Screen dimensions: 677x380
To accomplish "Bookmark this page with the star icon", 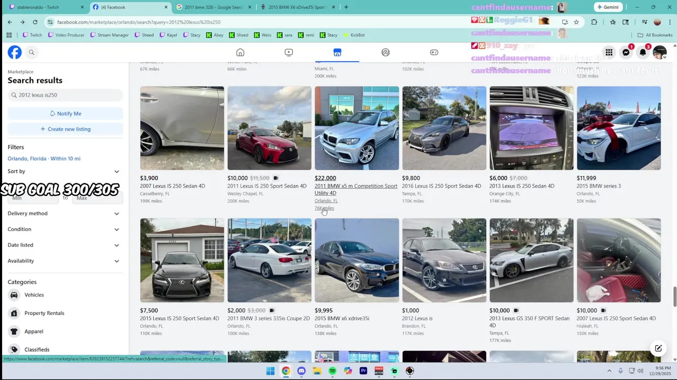I will click(576, 22).
